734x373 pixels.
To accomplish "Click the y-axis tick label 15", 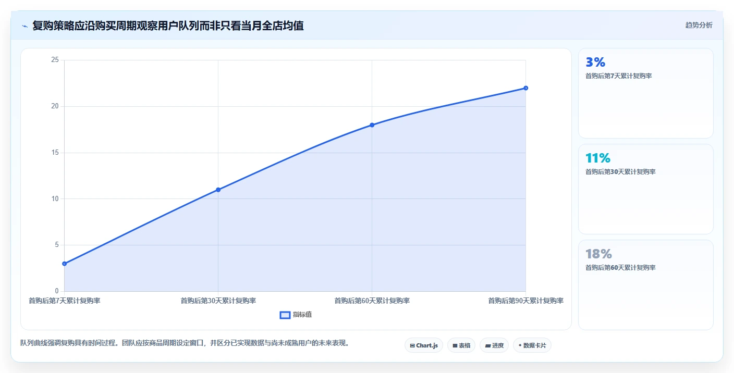I will tap(55, 153).
